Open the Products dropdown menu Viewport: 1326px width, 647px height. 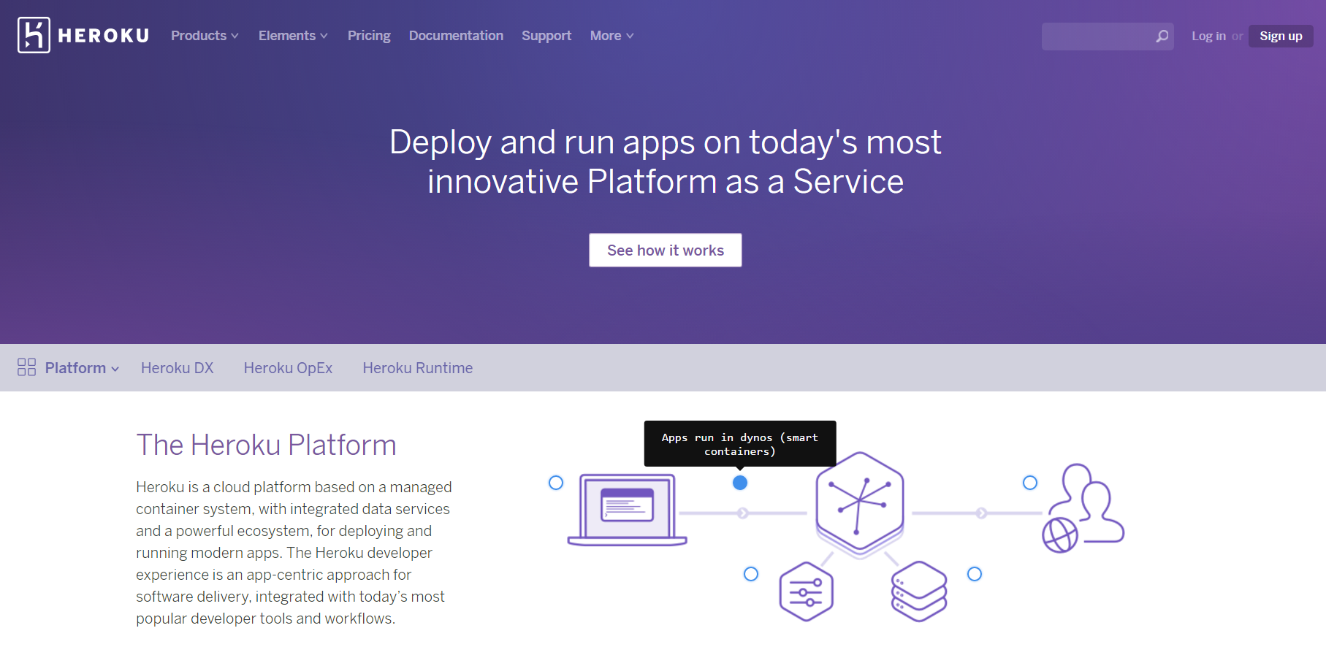[x=205, y=36]
